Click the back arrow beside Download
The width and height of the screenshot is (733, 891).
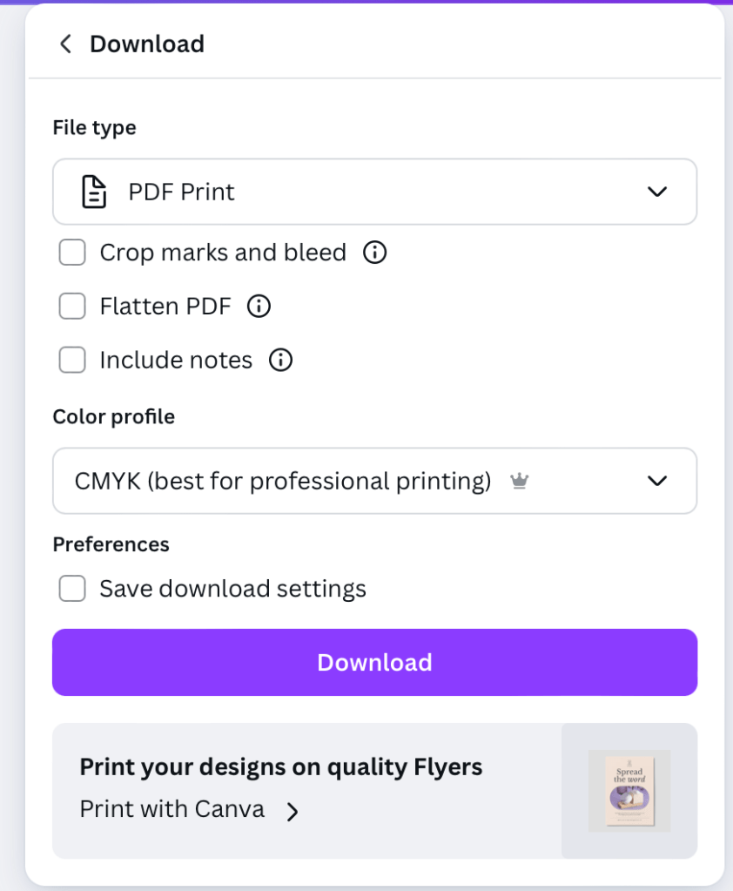tap(65, 44)
